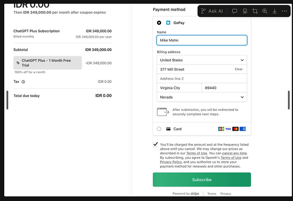Click the Billing address label
Screen dimensions: 293x201
tap(169, 52)
